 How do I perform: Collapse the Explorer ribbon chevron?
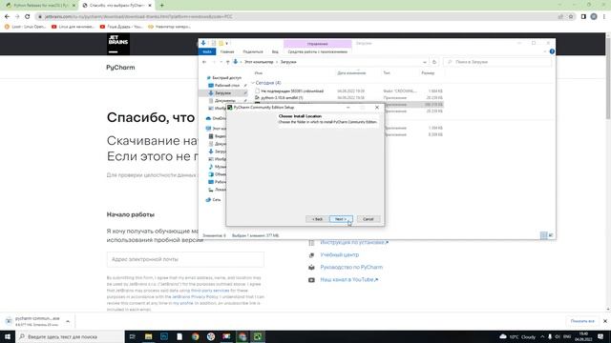pos(545,51)
